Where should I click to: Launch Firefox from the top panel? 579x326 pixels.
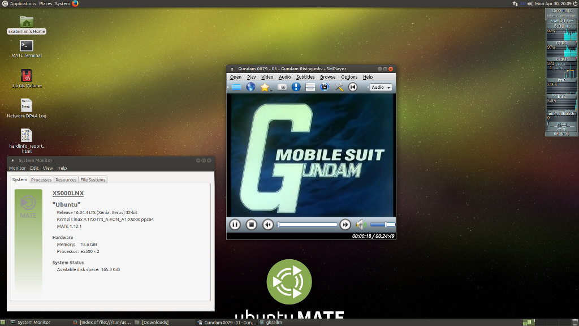coord(75,3)
